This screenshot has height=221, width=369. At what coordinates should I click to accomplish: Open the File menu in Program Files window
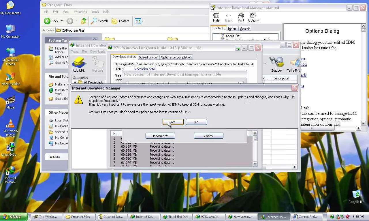pos(46,12)
